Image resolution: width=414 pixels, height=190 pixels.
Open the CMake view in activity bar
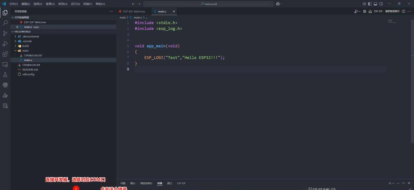[5, 95]
